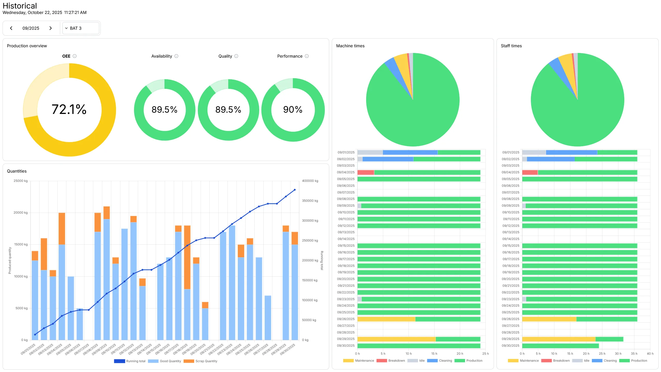Go to previous month with left arrow
The width and height of the screenshot is (661, 372).
point(11,28)
